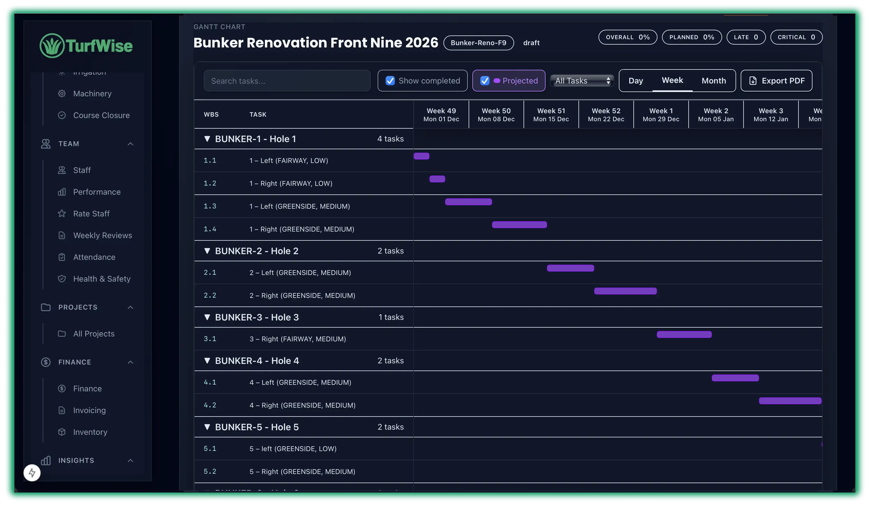
Task: Open the All Tasks filter dropdown
Action: pyautogui.click(x=582, y=81)
